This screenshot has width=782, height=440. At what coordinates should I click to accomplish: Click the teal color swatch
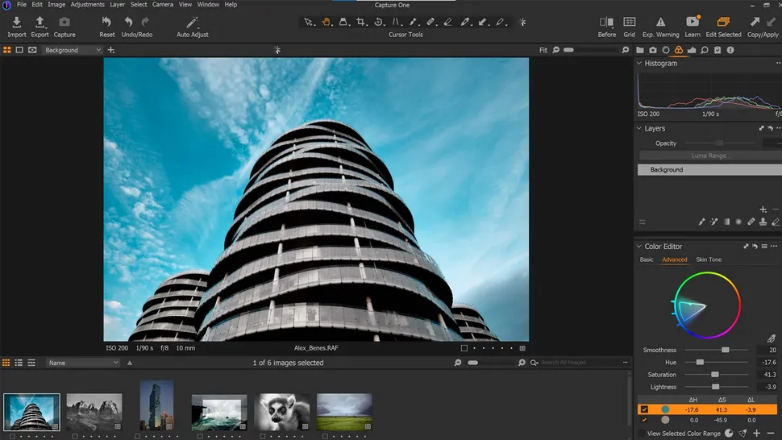pyautogui.click(x=665, y=409)
